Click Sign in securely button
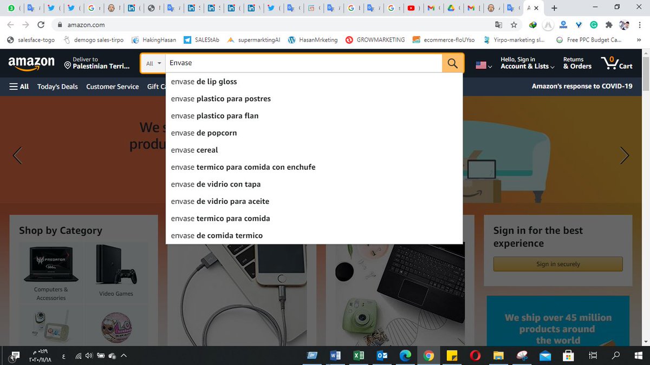The width and height of the screenshot is (650, 365). click(x=558, y=264)
